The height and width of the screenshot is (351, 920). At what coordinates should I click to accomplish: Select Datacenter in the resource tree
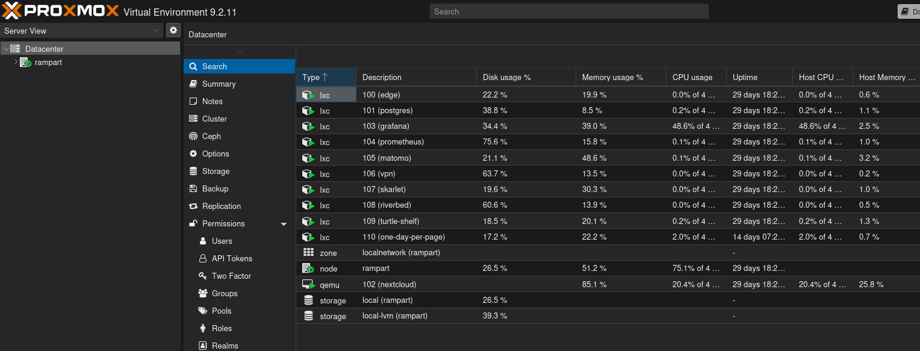pyautogui.click(x=90, y=49)
